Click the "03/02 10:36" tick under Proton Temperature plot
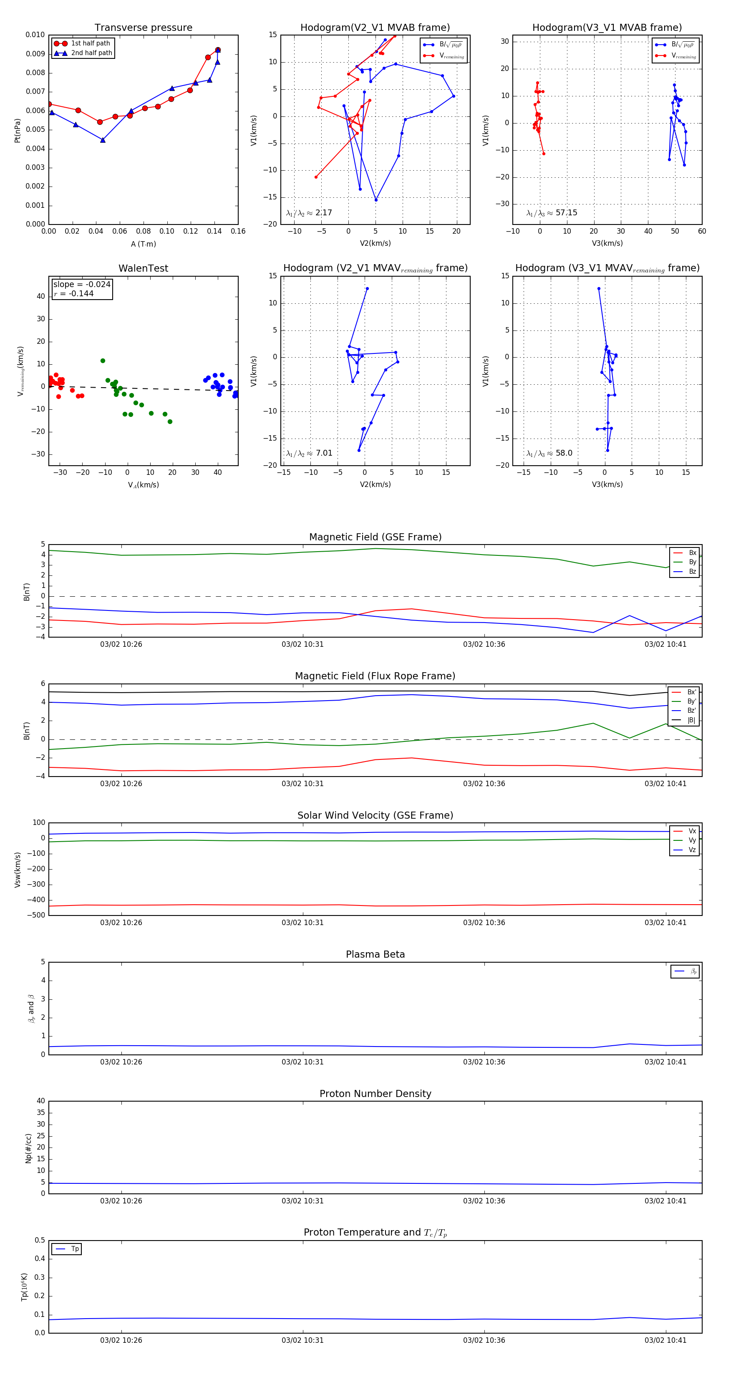 tap(484, 1341)
